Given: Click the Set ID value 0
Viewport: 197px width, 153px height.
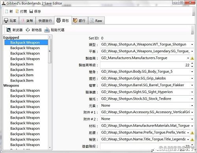Looking at the screenshot, I should [102, 38].
